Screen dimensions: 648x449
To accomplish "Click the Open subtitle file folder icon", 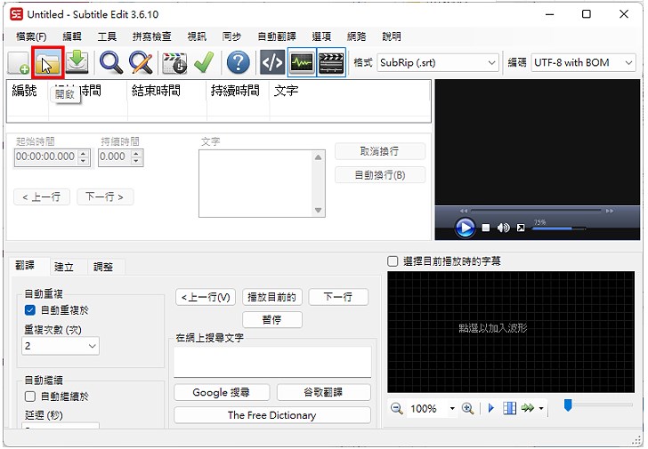I will [48, 62].
